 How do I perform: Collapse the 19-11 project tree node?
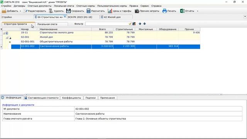[4, 33]
